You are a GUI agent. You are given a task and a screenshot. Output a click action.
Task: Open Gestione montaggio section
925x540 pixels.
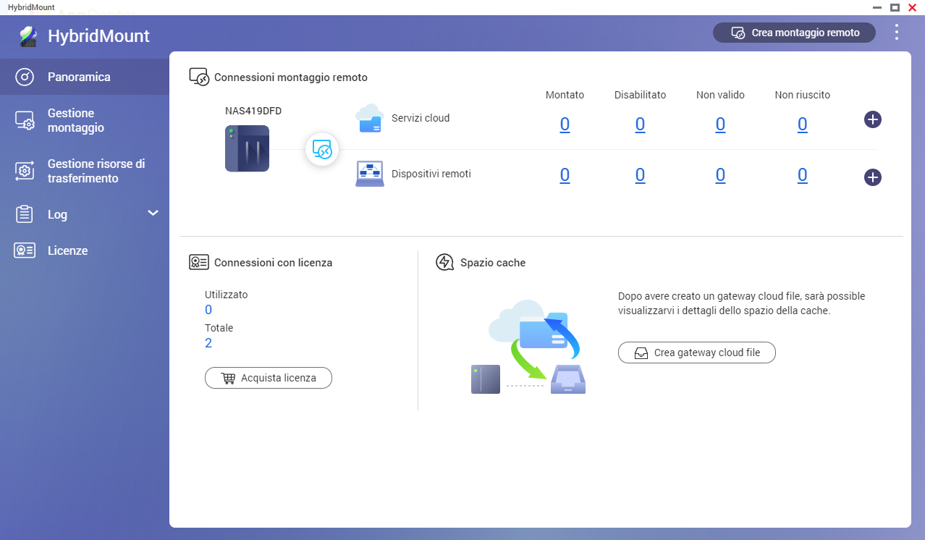[x=85, y=120]
